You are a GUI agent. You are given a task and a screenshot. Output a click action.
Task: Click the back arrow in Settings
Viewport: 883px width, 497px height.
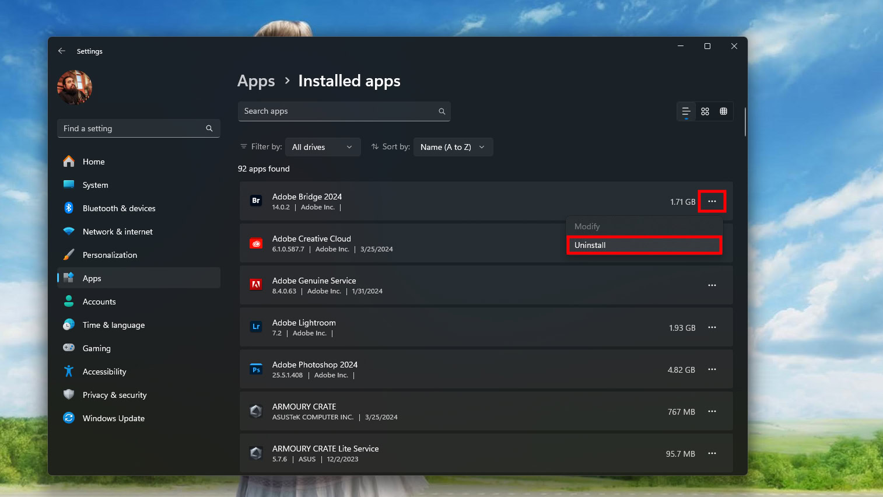[62, 51]
